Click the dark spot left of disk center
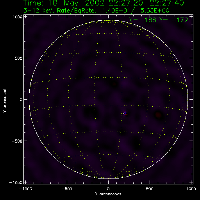This screenshot has width=200, height=200. pos(90,112)
